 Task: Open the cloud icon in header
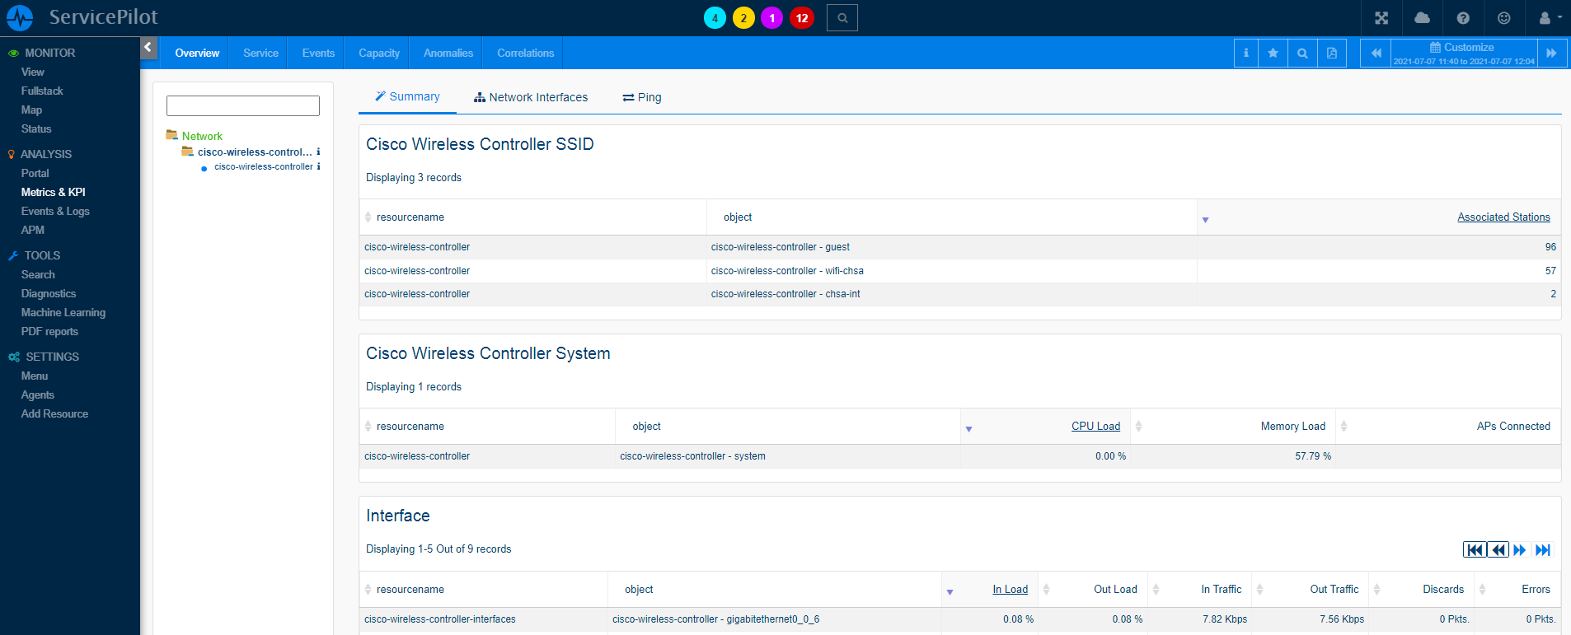pos(1422,18)
